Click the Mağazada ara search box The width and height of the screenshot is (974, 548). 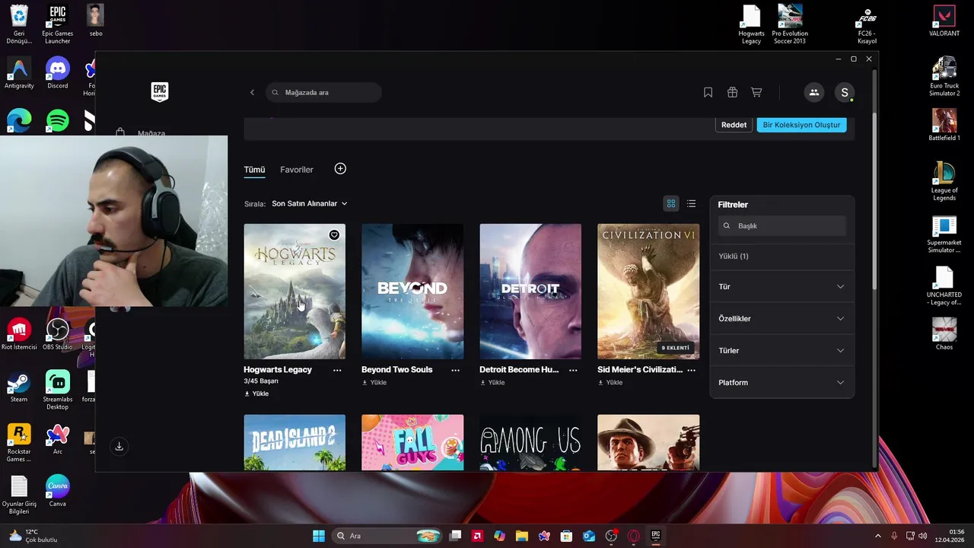pos(323,92)
